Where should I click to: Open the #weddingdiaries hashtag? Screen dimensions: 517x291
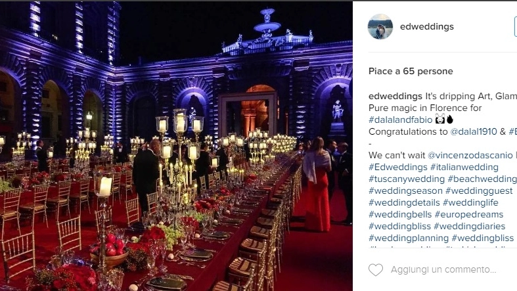pos(470,227)
